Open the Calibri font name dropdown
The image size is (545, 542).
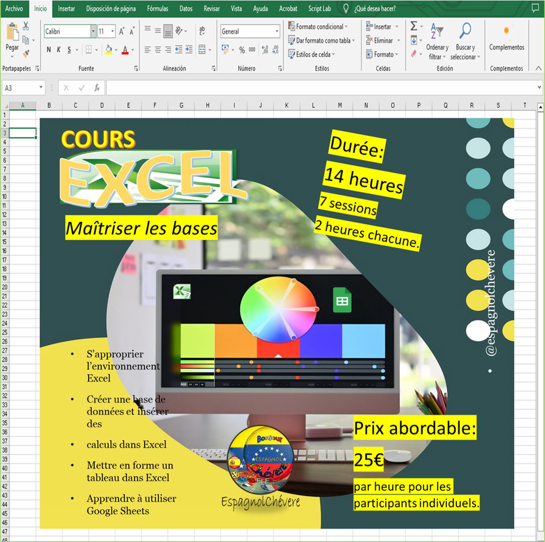[93, 31]
